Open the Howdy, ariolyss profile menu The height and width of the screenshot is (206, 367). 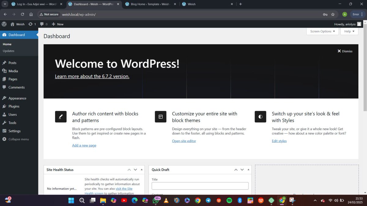[x=348, y=24]
